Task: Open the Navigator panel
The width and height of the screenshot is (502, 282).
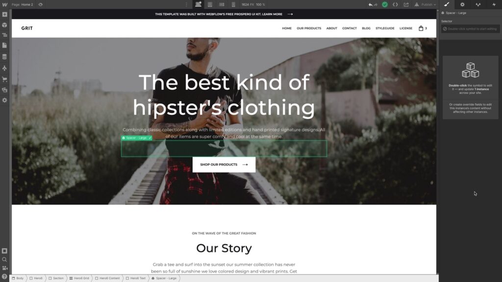Action: tap(4, 35)
